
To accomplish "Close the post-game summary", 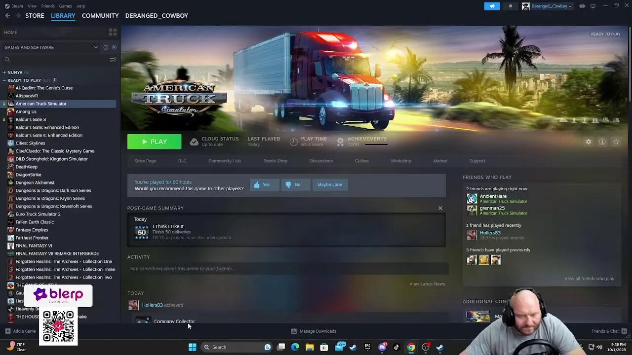I will (440, 208).
